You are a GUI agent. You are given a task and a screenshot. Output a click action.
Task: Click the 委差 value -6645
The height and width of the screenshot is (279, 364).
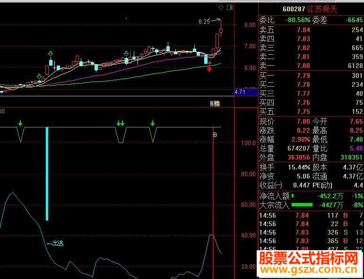point(354,20)
